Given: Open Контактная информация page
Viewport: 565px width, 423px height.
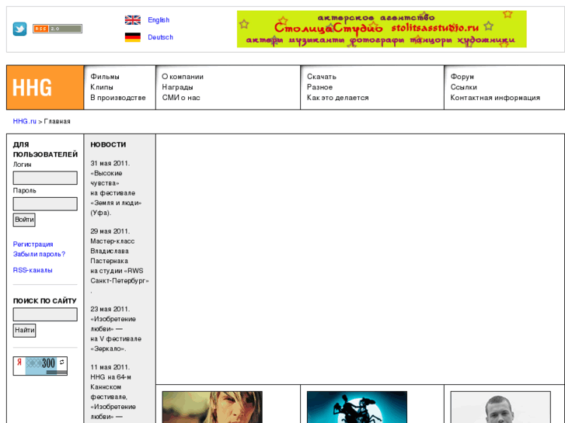Looking at the screenshot, I should pos(495,98).
